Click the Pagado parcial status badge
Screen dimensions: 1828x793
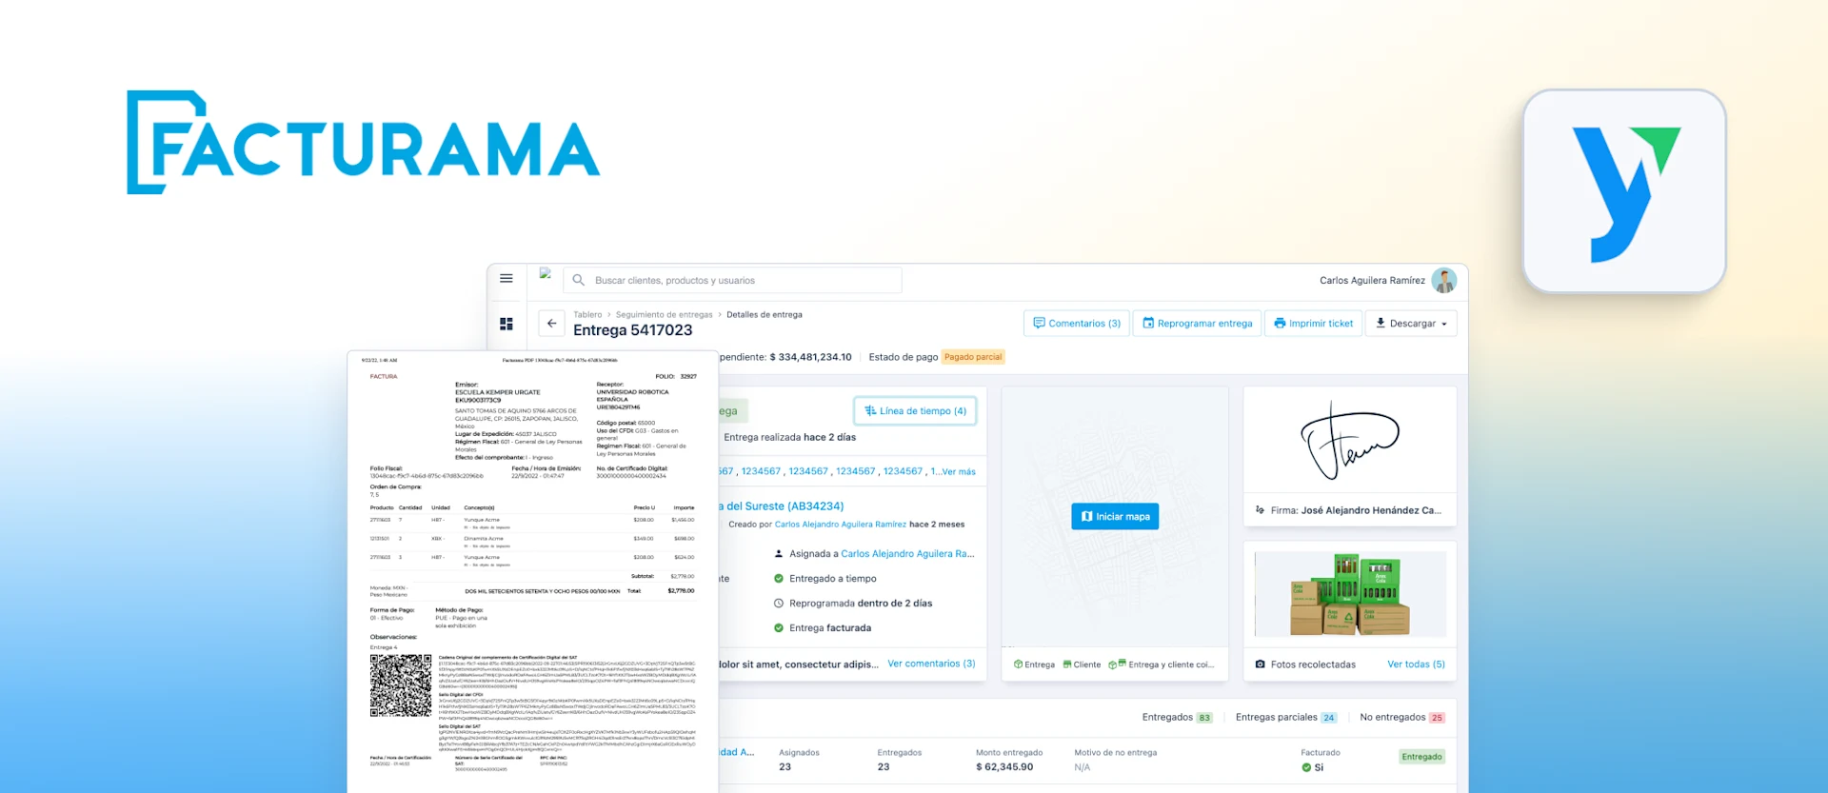click(973, 357)
